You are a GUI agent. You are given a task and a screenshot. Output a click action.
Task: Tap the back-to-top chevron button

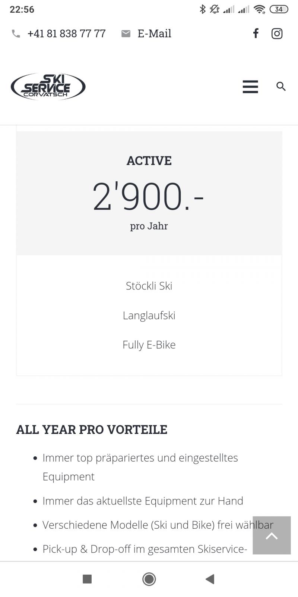(272, 535)
